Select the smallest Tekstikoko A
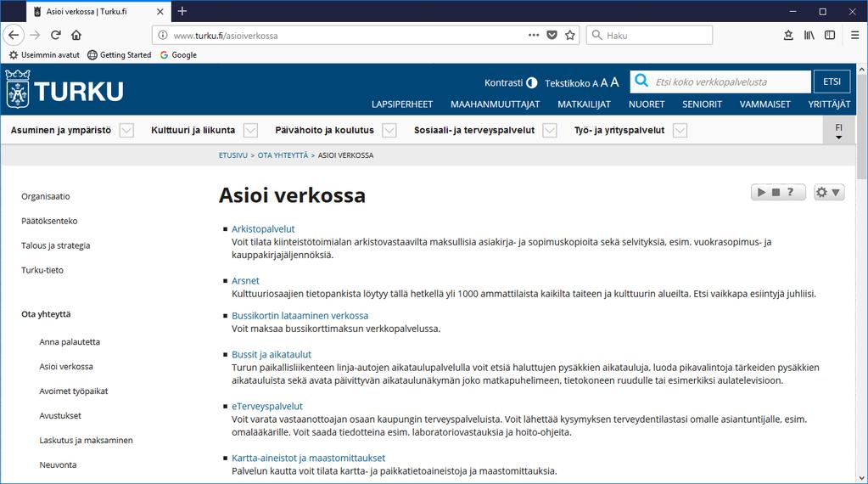868x484 pixels. click(595, 83)
